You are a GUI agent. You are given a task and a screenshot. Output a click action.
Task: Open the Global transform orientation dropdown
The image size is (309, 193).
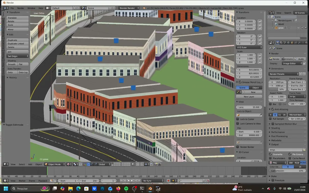pos(104,164)
